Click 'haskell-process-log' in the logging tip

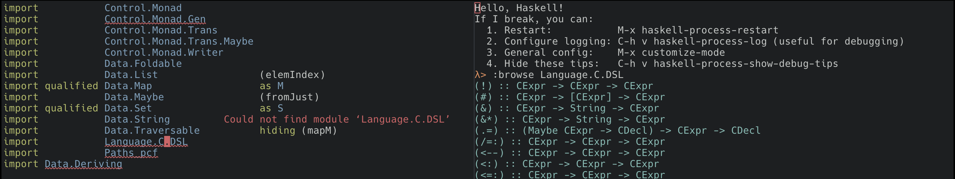710,41
